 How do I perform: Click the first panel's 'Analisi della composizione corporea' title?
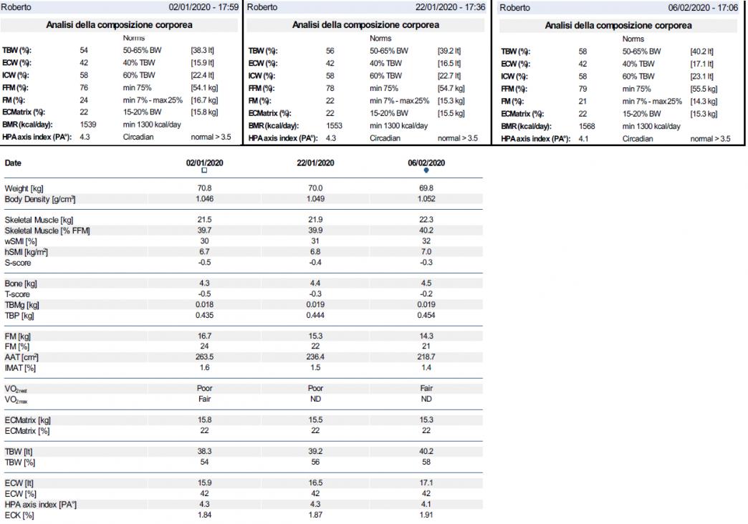coord(119,25)
